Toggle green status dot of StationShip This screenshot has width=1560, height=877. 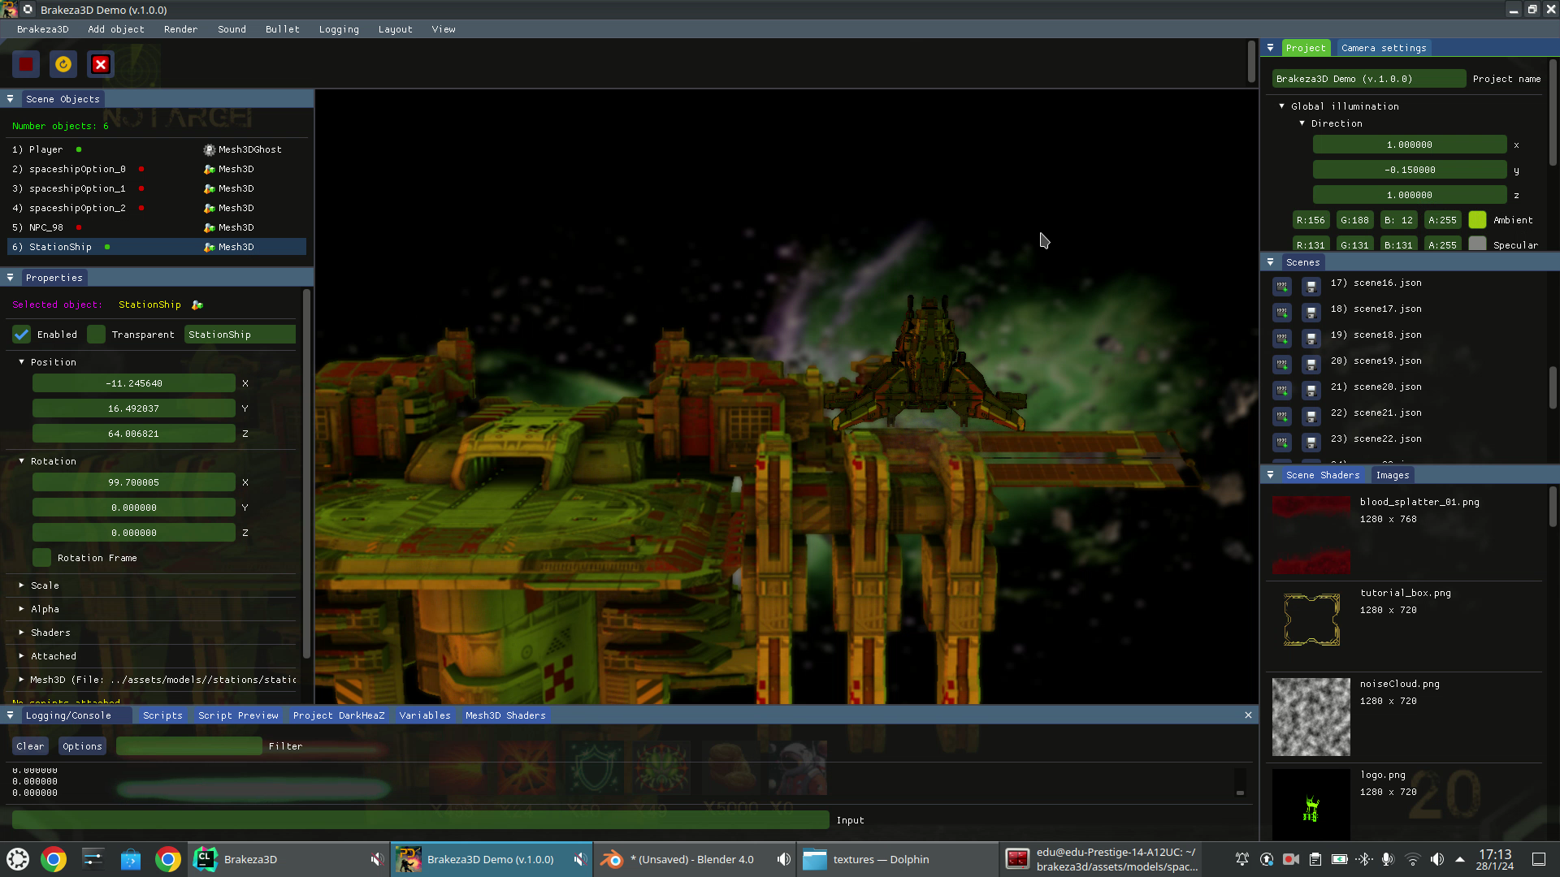click(x=107, y=247)
